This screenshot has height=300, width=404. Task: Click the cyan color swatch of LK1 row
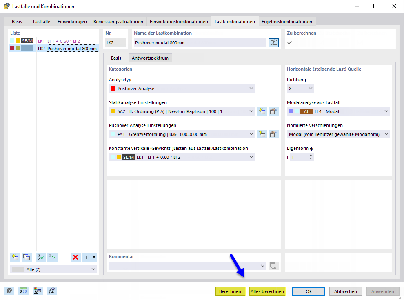(12, 41)
